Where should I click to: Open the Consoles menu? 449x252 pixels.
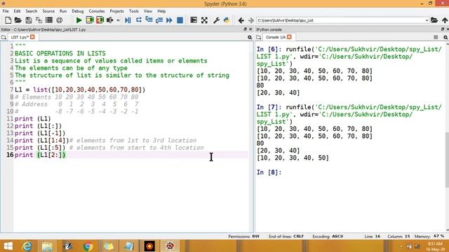(97, 11)
